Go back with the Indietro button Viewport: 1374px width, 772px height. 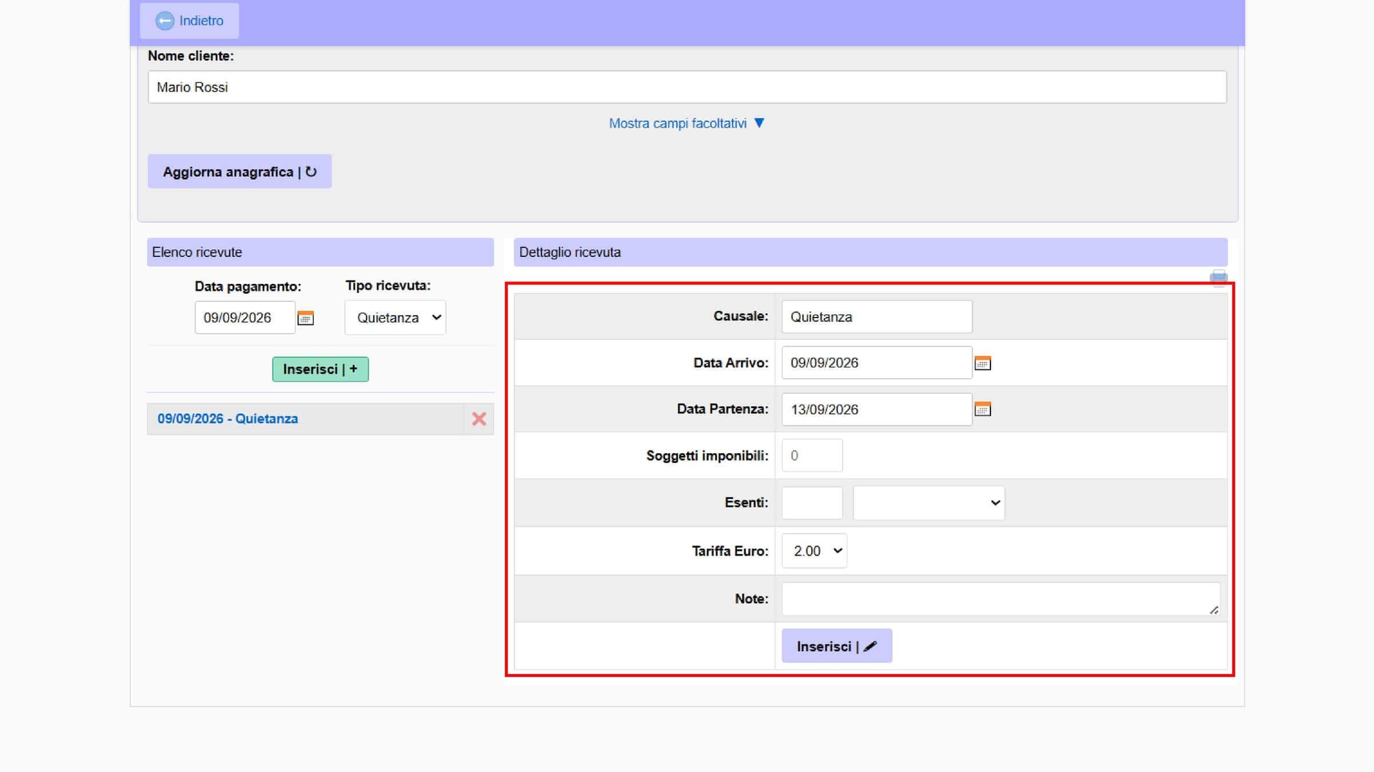point(189,21)
